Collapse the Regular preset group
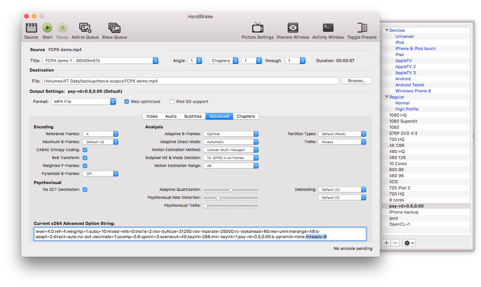 coord(387,97)
